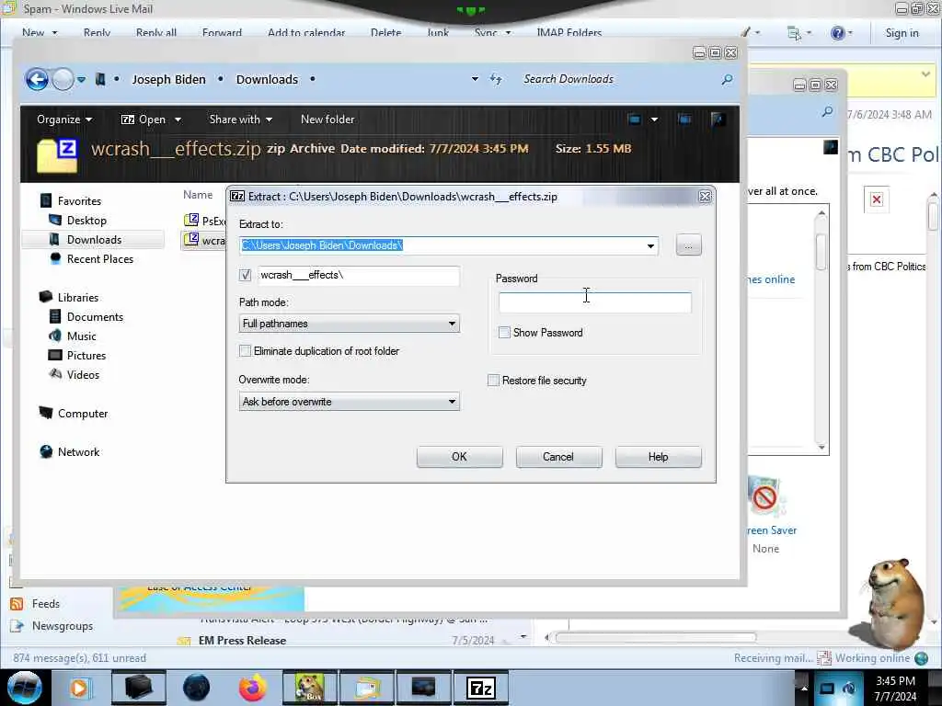942x706 pixels.
Task: Enable Eliminate duplication of root folder
Action: tap(245, 350)
